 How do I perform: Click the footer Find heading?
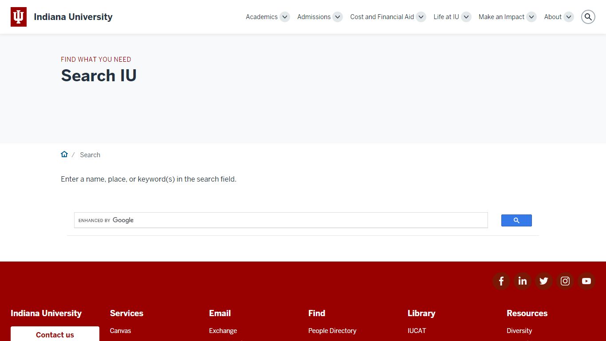317,313
